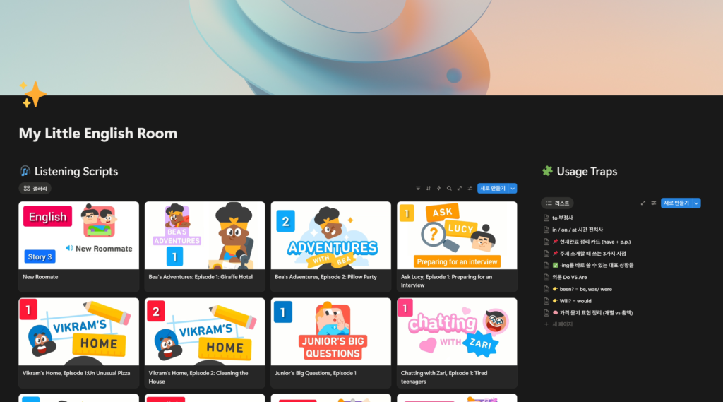The image size is (723, 402).
Task: Click the lightning bolt automation icon
Action: pos(438,189)
